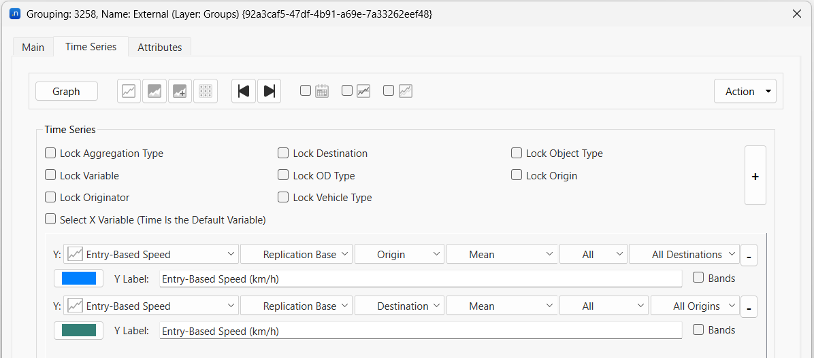Check Lock Aggregation Type
The image size is (814, 358).
click(50, 154)
